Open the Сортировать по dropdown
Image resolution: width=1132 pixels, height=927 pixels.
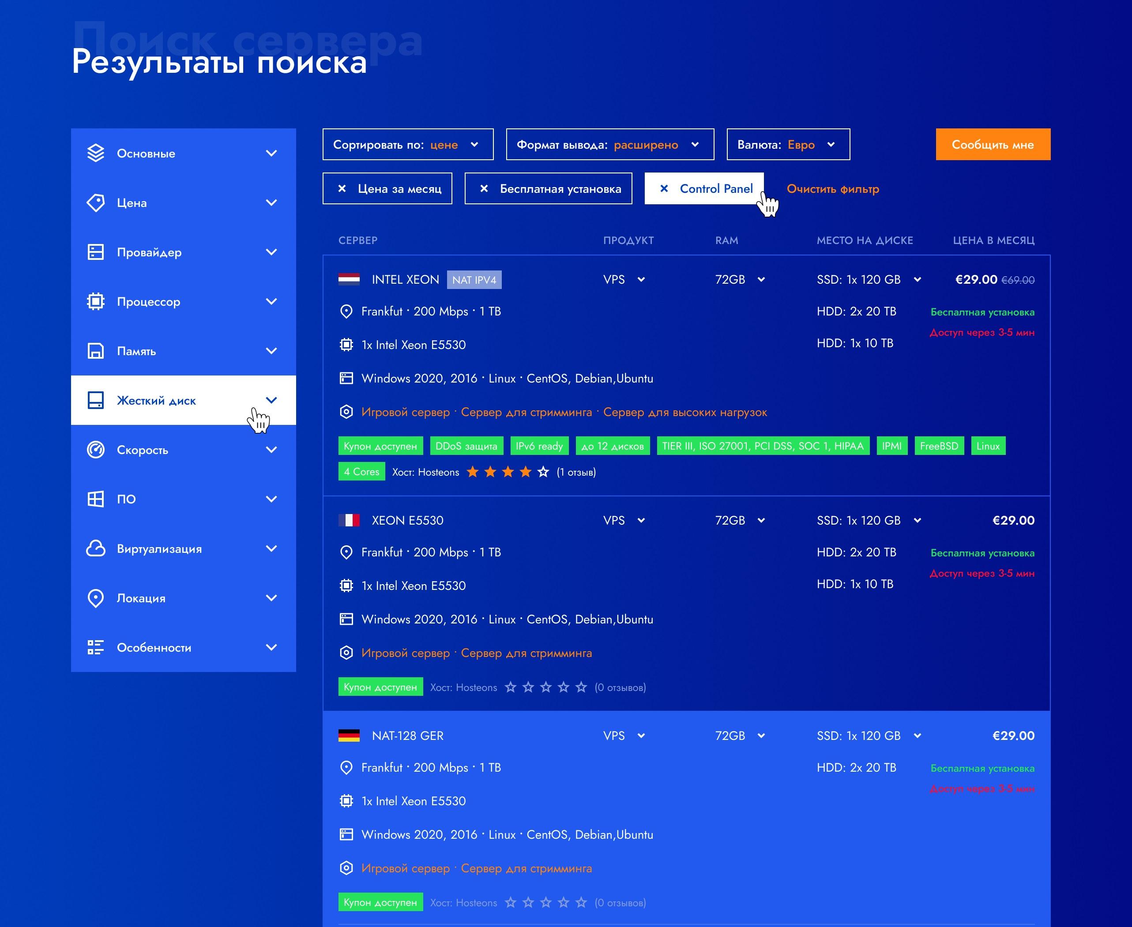[x=408, y=144]
